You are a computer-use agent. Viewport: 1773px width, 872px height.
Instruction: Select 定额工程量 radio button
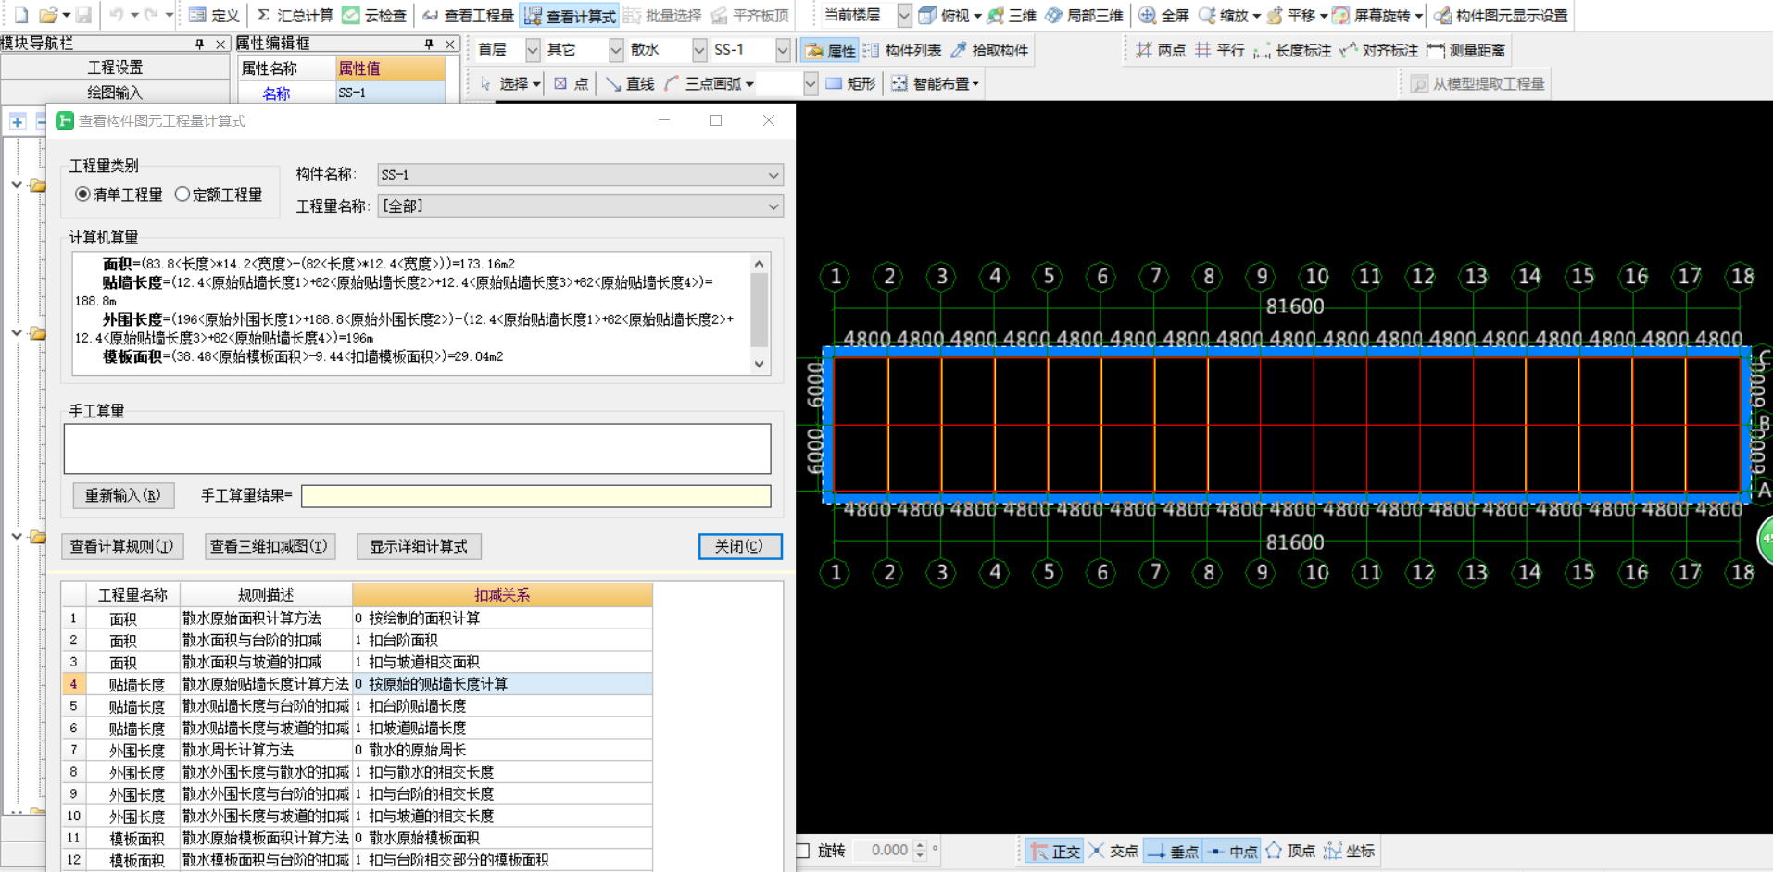tap(182, 194)
